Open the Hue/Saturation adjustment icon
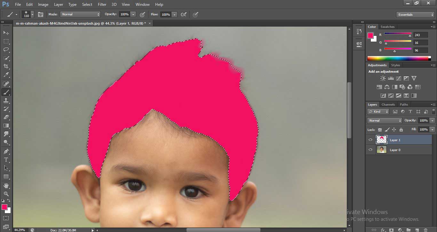Viewport: 437px width, 232px height. coord(379,86)
